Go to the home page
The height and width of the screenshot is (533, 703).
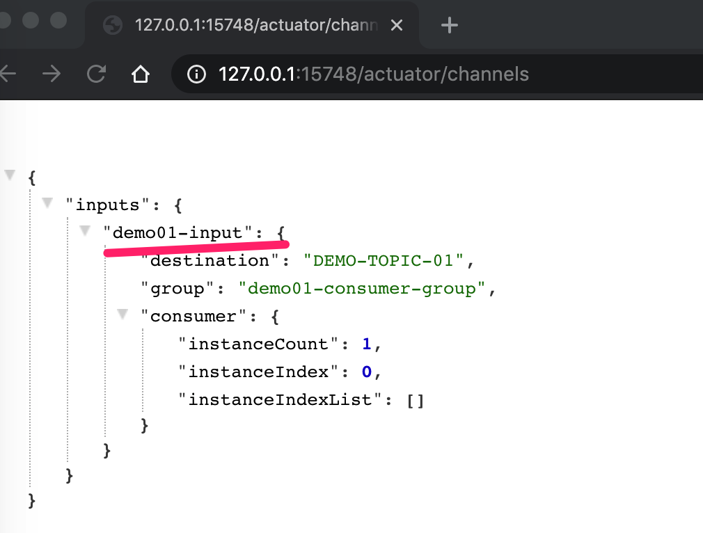click(x=141, y=74)
